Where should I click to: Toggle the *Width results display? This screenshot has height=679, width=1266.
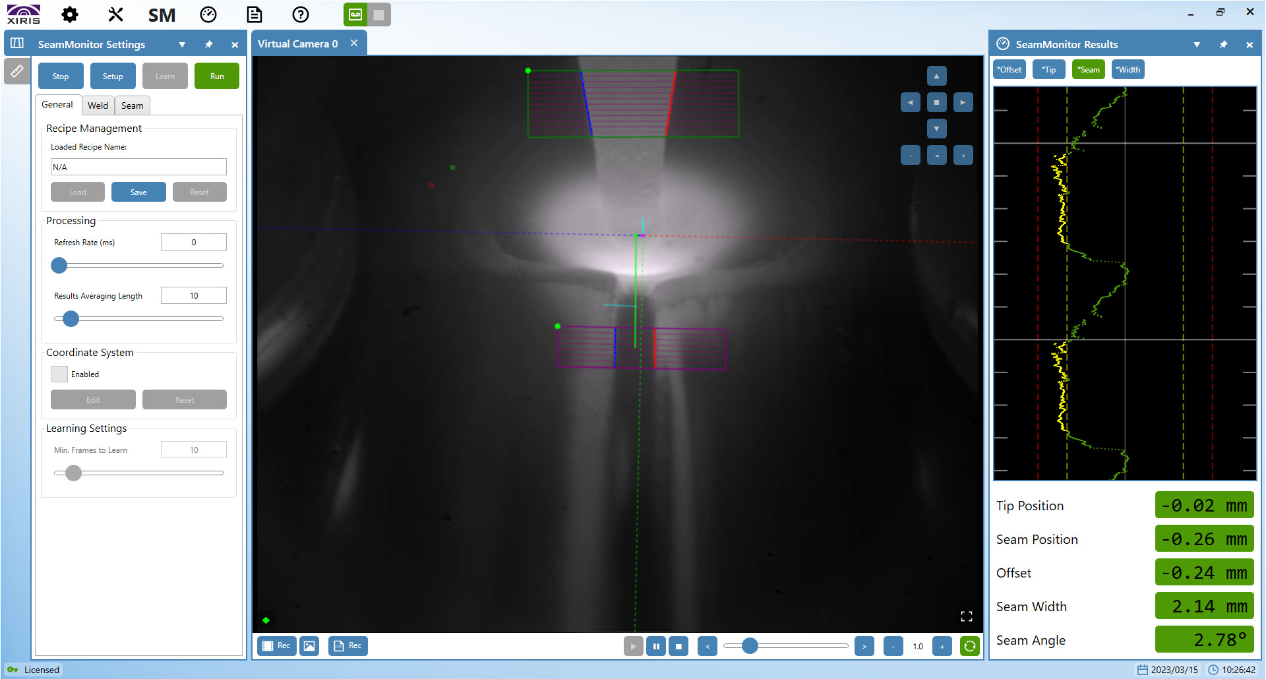pos(1128,69)
